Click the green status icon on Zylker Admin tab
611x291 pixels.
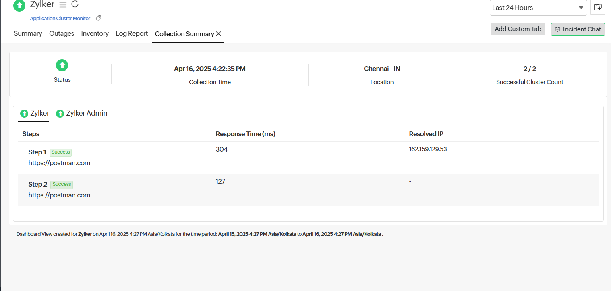(x=60, y=114)
